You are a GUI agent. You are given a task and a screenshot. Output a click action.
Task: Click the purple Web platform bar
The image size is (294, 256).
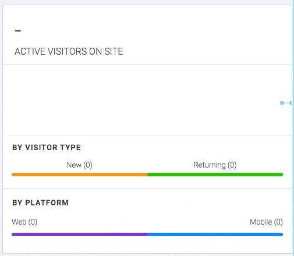tap(80, 234)
